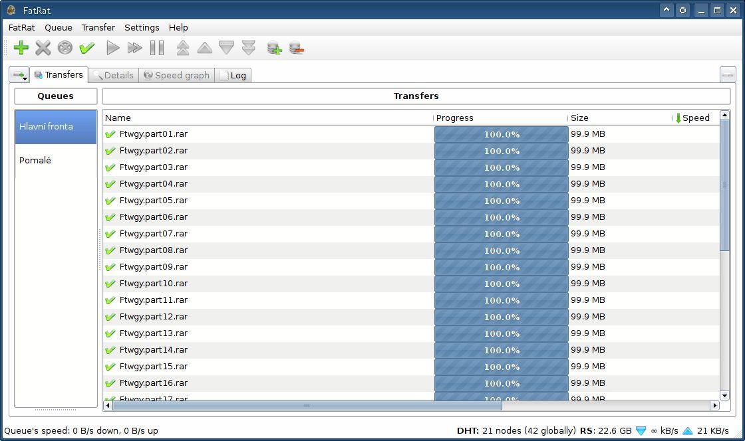Click the Move down arrow toolbar icon

click(x=227, y=47)
